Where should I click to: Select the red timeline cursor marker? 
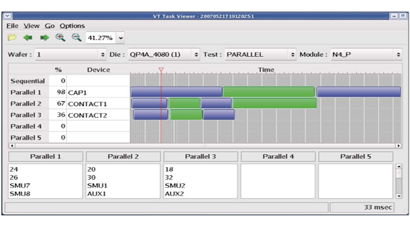tap(161, 70)
